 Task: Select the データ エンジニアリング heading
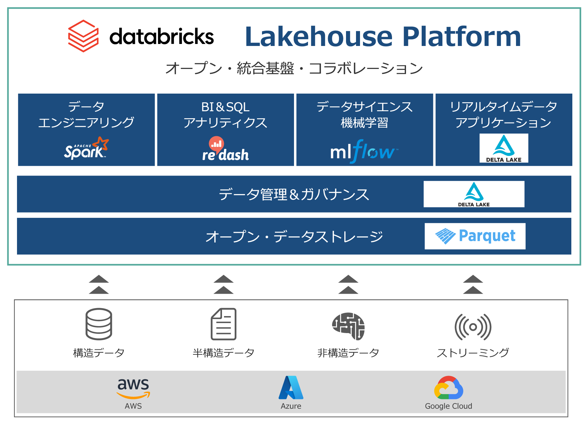pos(86,115)
